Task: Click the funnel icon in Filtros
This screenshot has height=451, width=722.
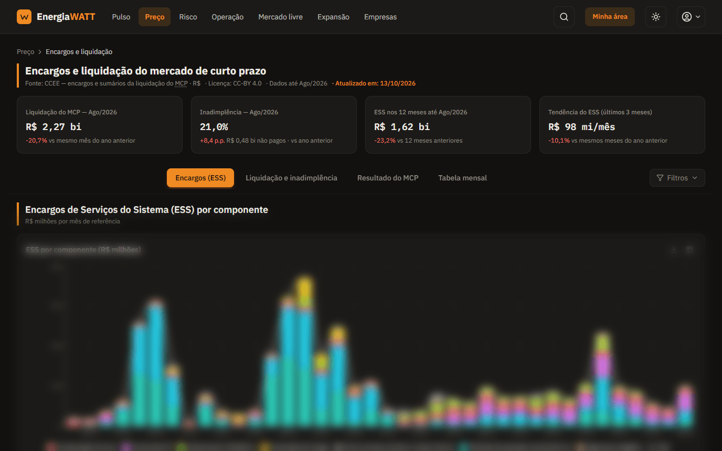Action: 660,178
